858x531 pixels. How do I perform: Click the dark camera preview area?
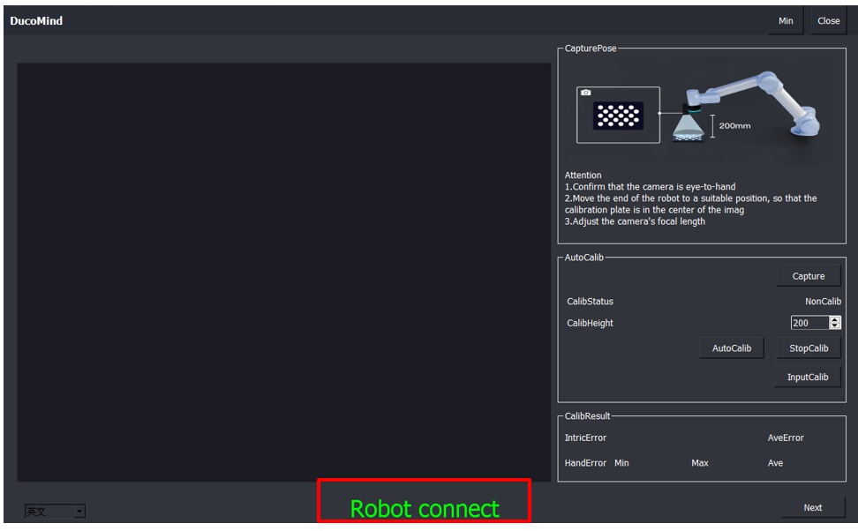283,273
